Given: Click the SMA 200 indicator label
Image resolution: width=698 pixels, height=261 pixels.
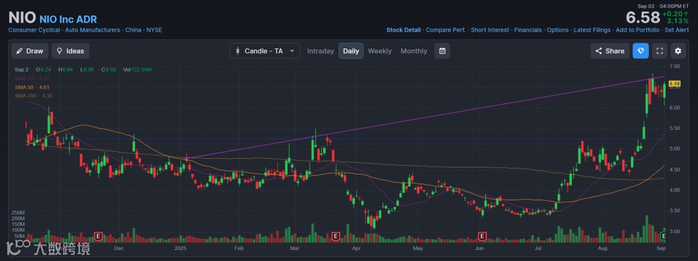Looking at the screenshot, I should click(x=34, y=96).
